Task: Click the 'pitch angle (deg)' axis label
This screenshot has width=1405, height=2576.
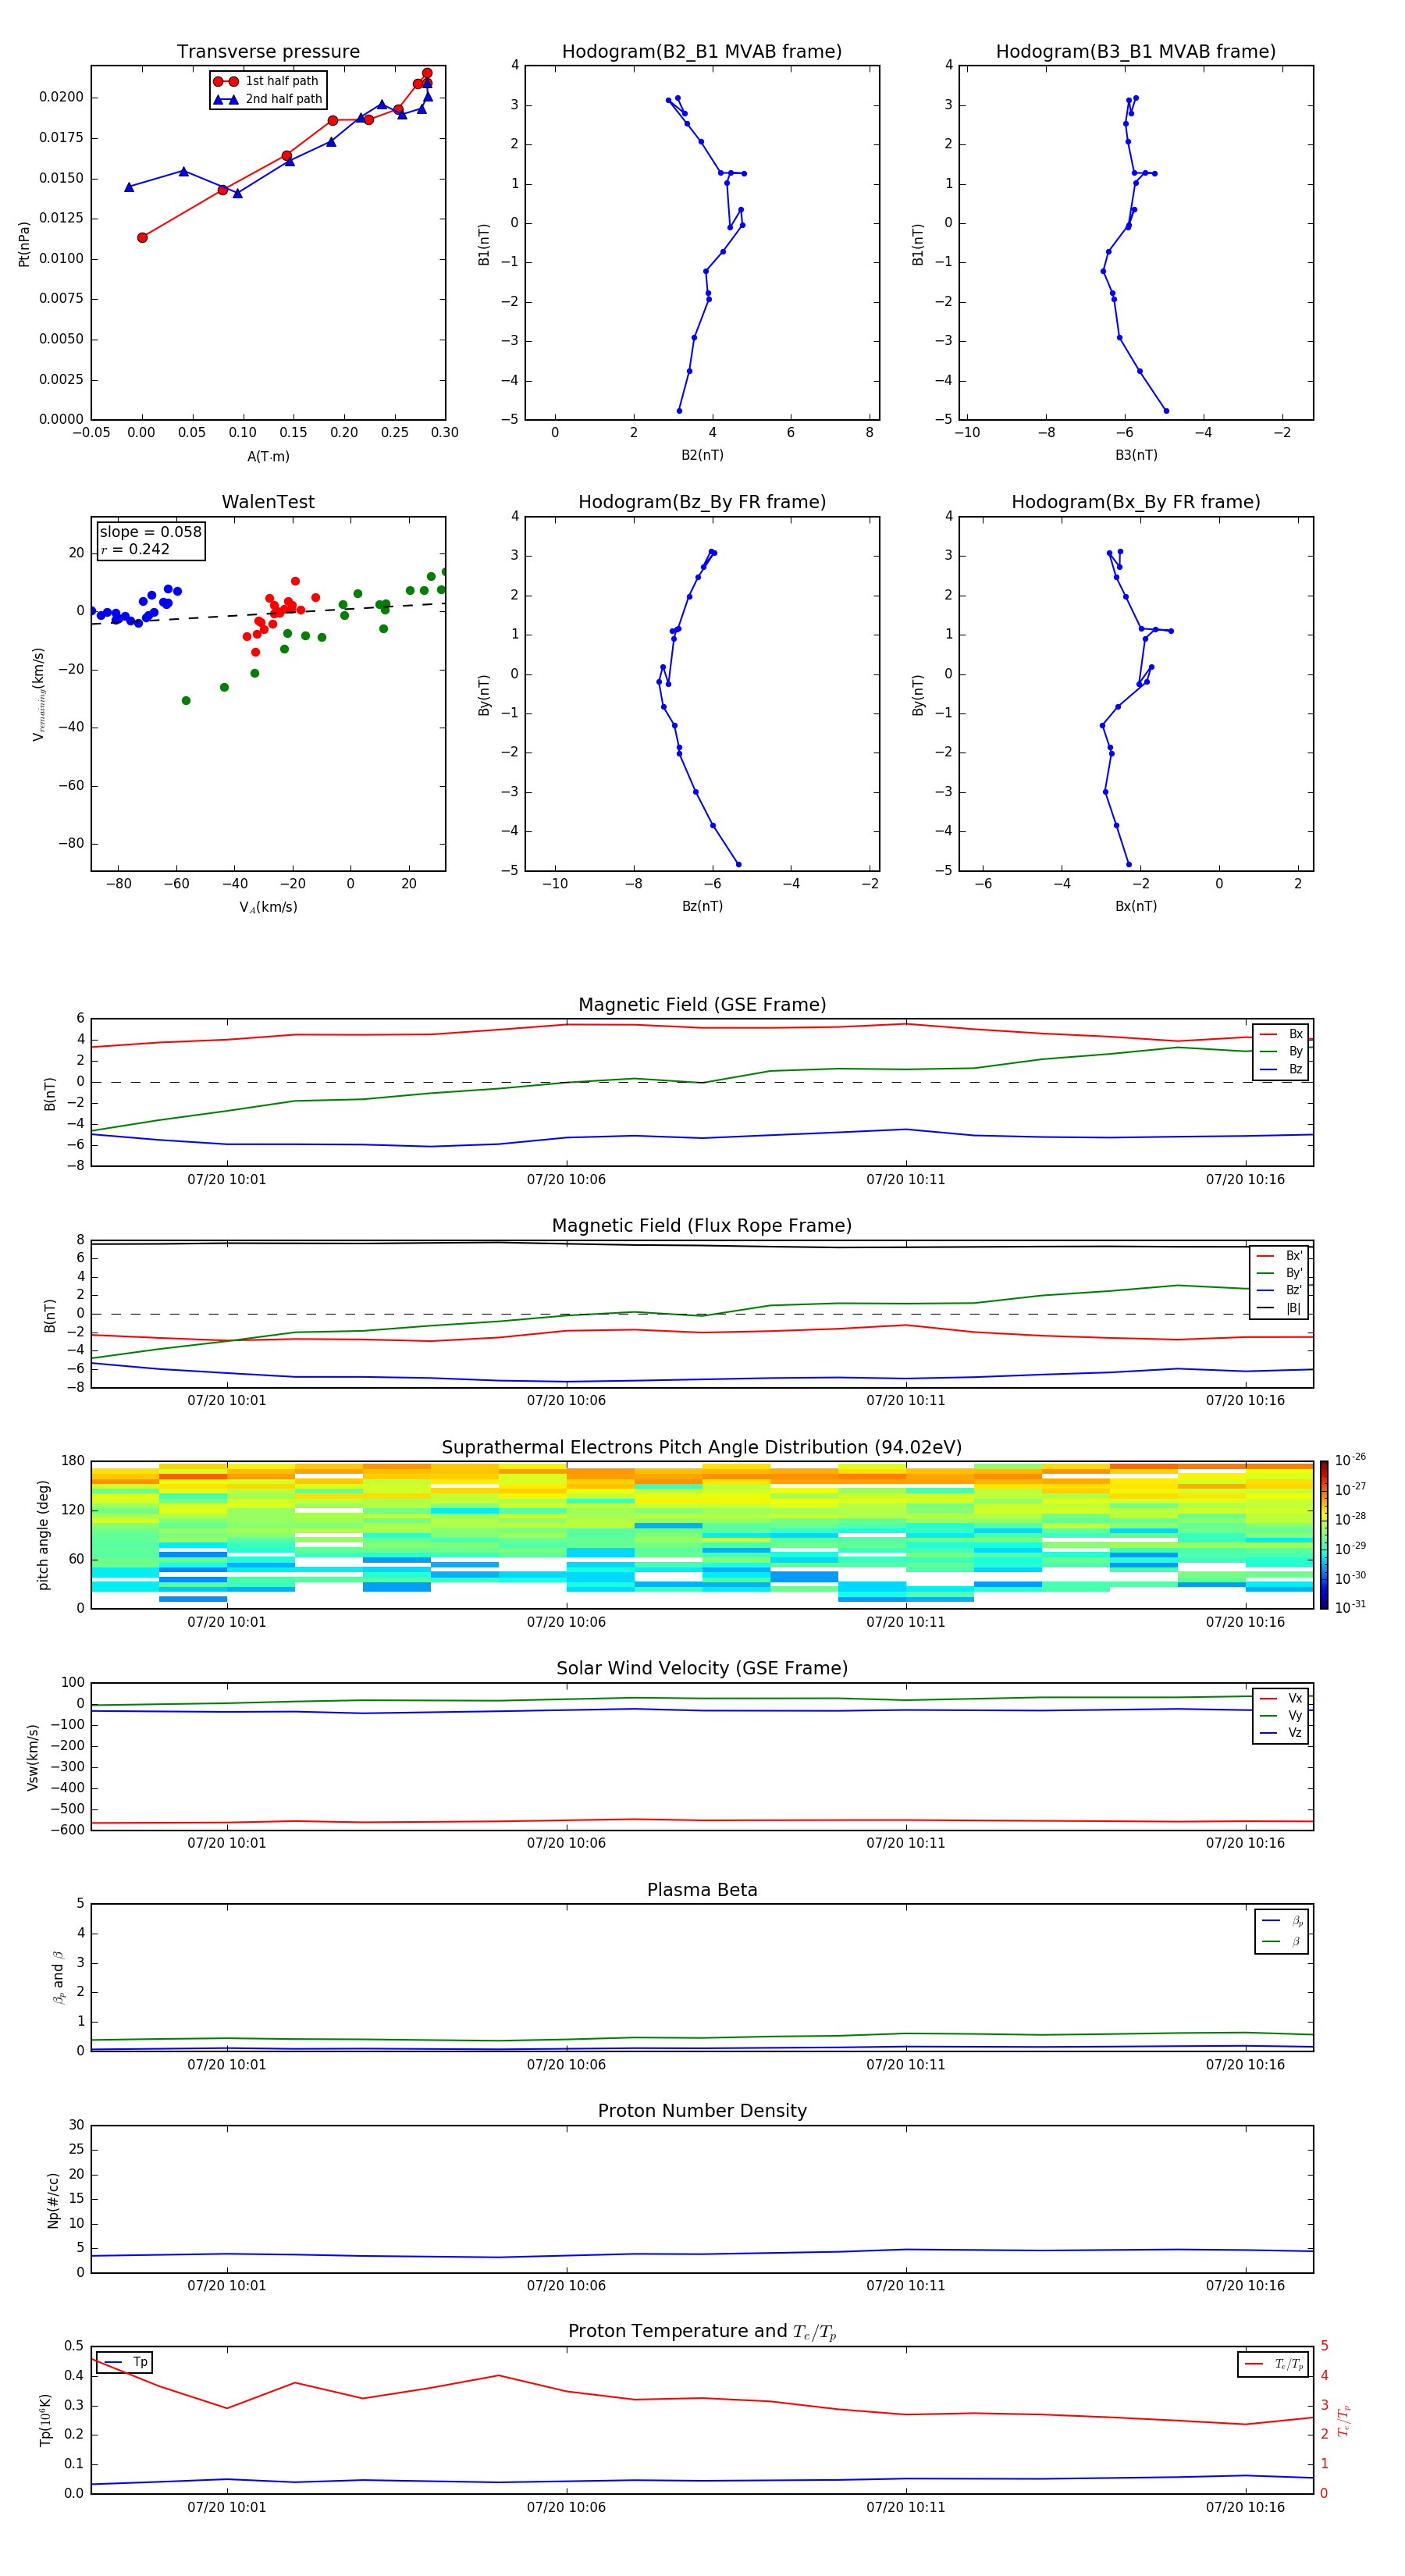Action: pos(43,1535)
